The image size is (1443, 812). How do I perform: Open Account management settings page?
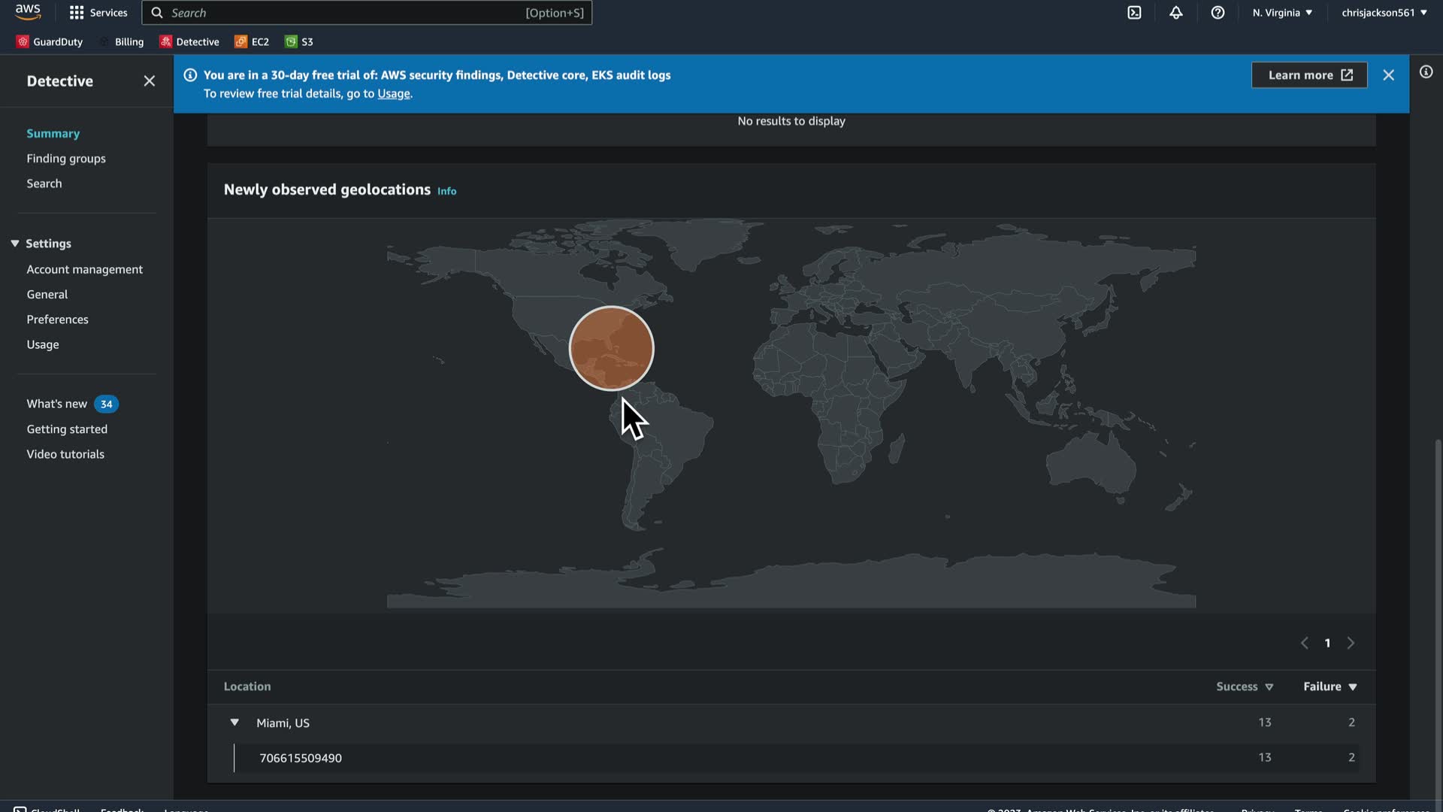[x=84, y=269]
